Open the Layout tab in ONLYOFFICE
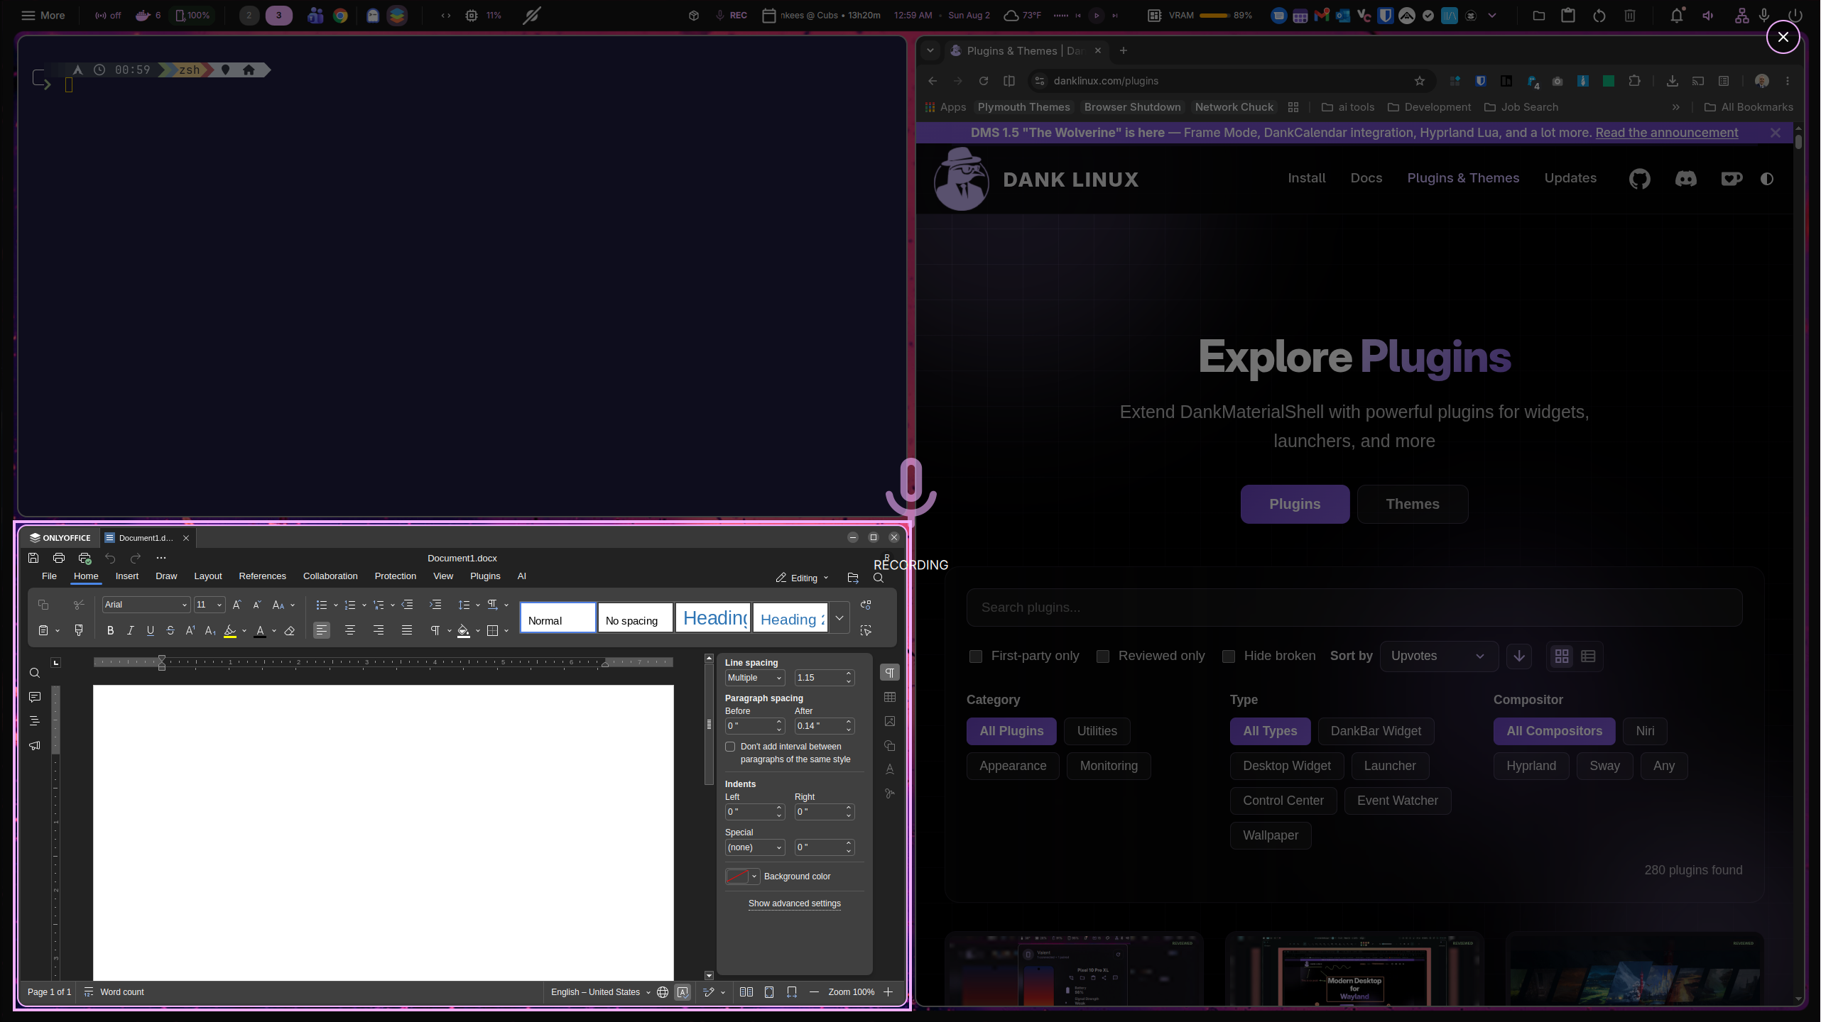This screenshot has height=1022, width=1821. (x=208, y=576)
